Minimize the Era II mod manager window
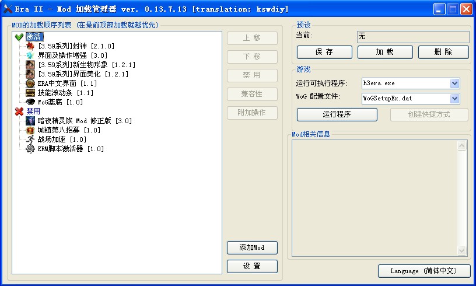The height and width of the screenshot is (286, 476). click(x=439, y=9)
